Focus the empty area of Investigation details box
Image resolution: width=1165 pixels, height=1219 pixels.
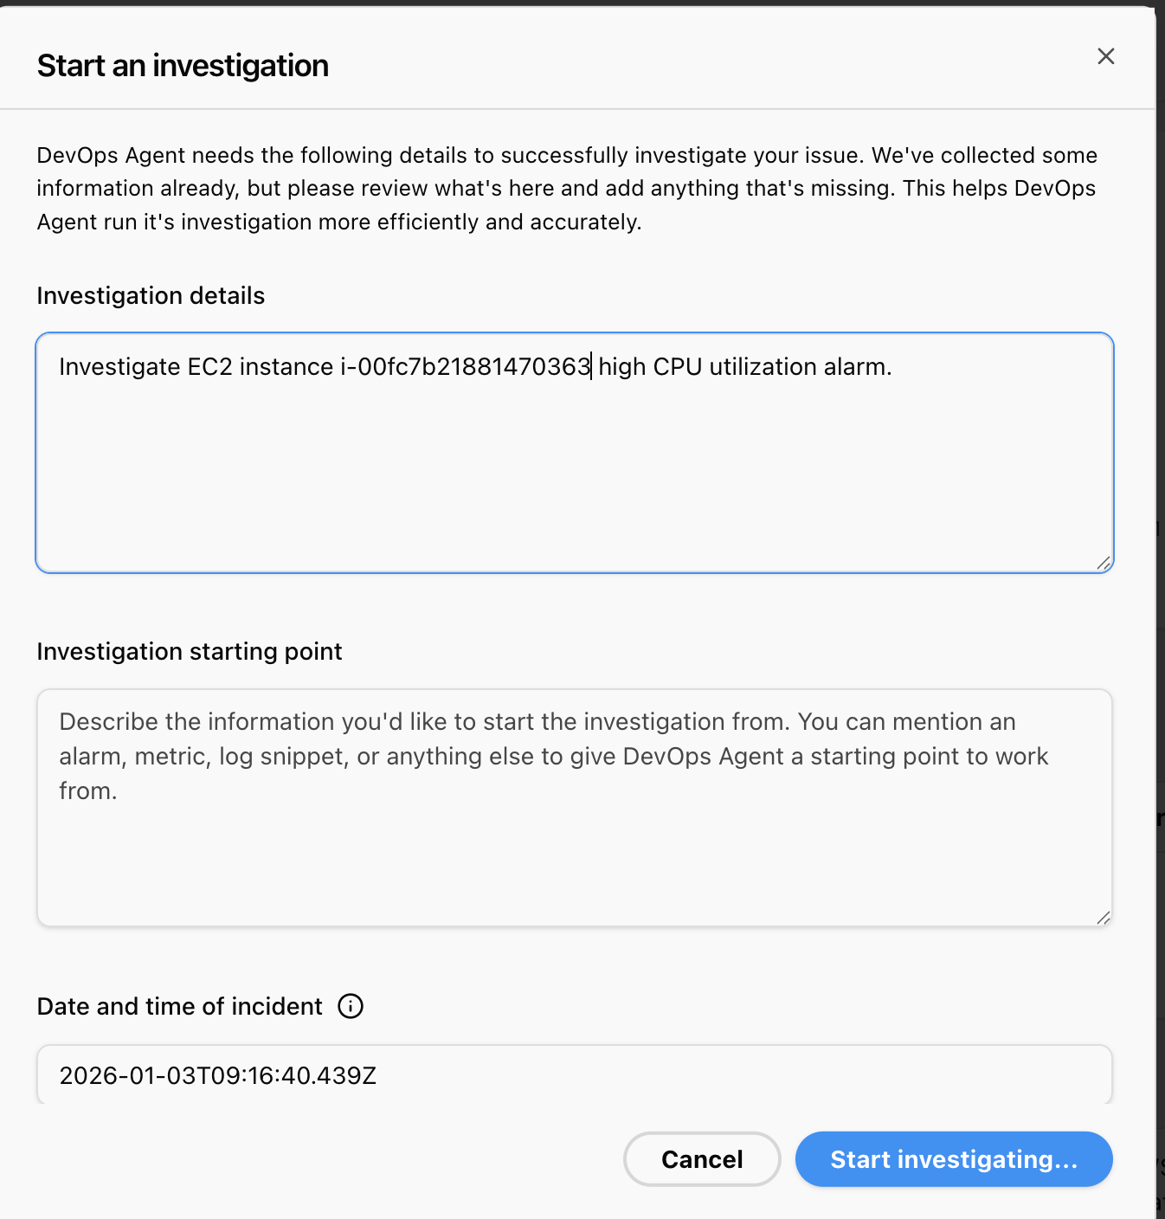[574, 476]
